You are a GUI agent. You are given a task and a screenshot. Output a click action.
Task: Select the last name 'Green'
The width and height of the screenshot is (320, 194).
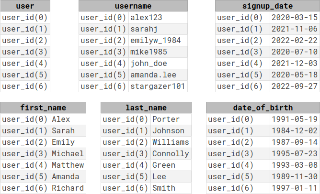171,165
